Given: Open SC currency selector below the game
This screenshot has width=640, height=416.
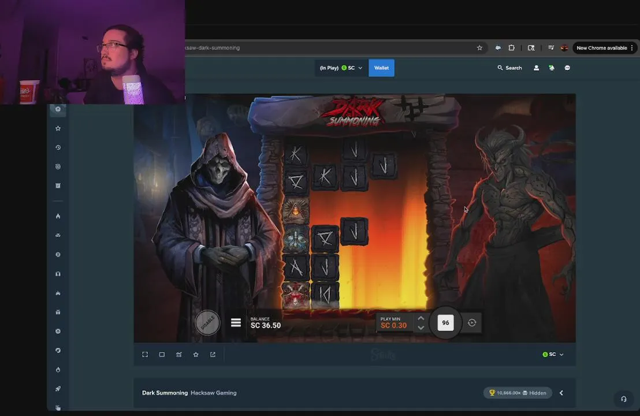Looking at the screenshot, I should [x=553, y=354].
